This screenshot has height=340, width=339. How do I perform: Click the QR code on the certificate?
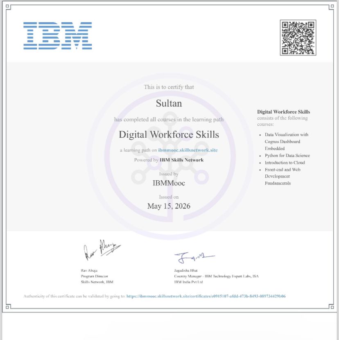pos(298,38)
